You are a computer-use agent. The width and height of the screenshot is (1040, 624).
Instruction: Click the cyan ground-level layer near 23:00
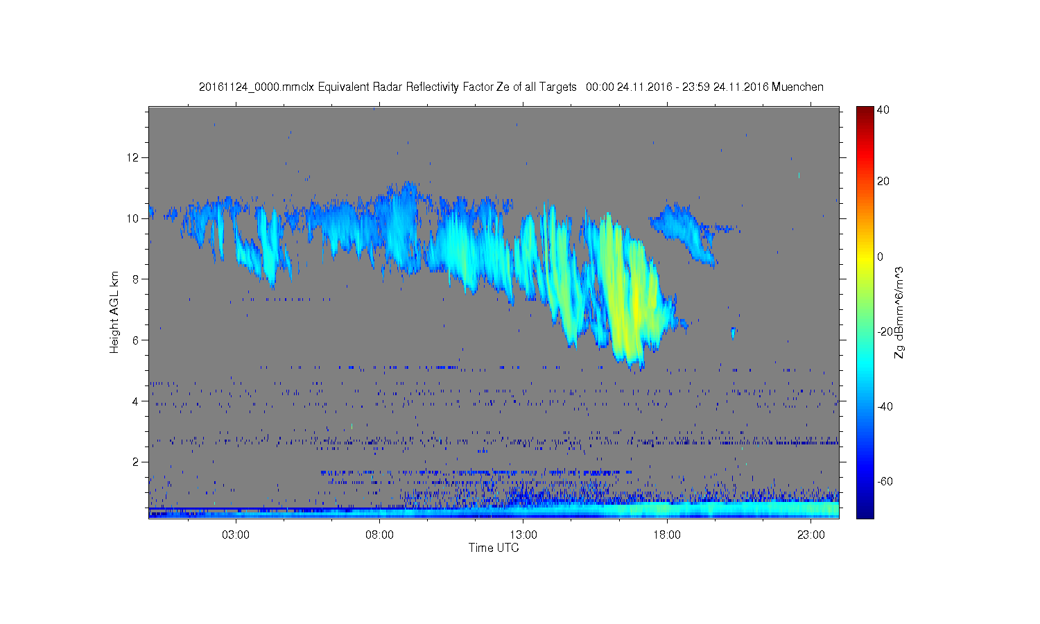[x=811, y=510]
